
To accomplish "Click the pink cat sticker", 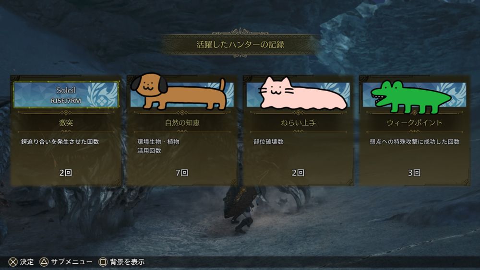I will pyautogui.click(x=303, y=94).
